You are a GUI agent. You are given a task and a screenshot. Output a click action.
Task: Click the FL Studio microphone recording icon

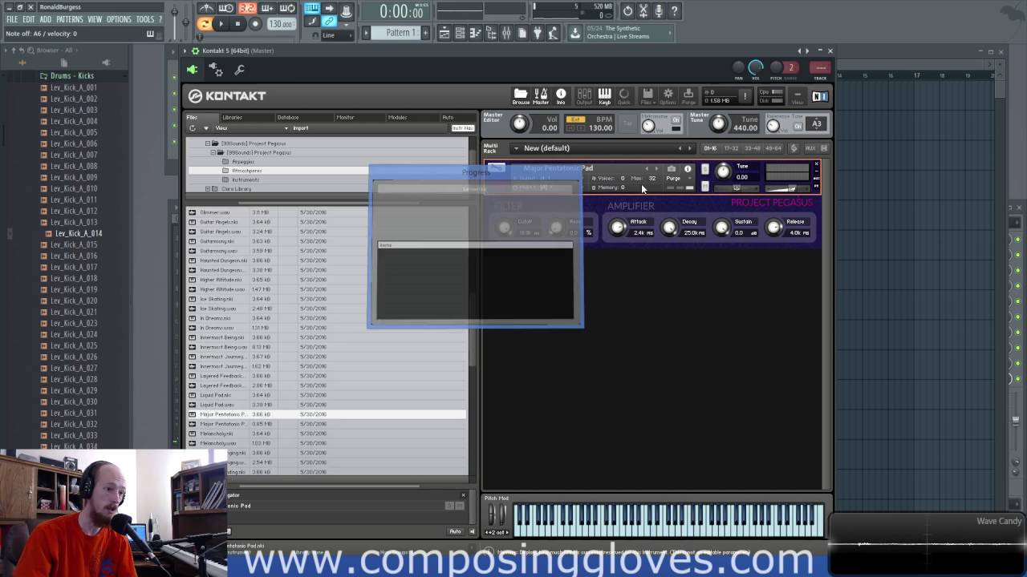tap(658, 10)
